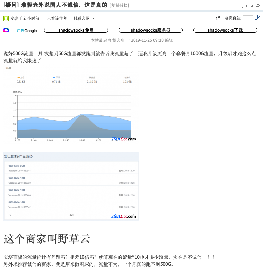Click the green author avatar icon
This screenshot has height=275, width=263.
(x=6, y=18)
